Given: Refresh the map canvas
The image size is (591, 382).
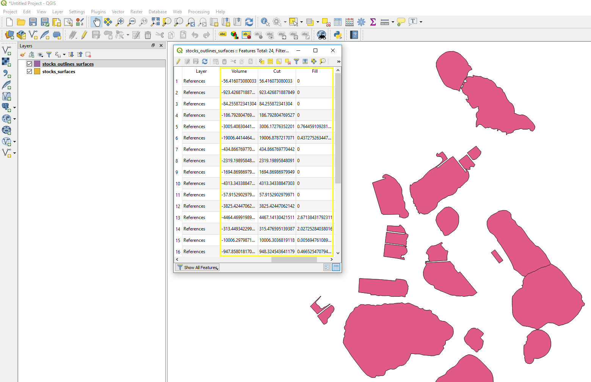Looking at the screenshot, I should click(x=249, y=22).
